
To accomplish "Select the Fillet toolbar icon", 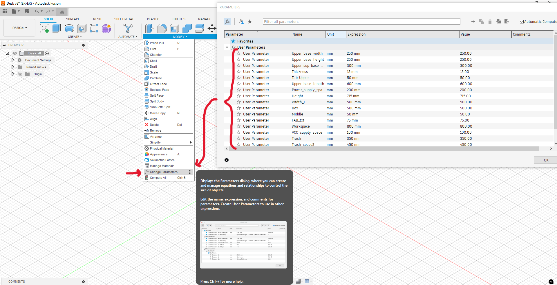I will click(162, 28).
